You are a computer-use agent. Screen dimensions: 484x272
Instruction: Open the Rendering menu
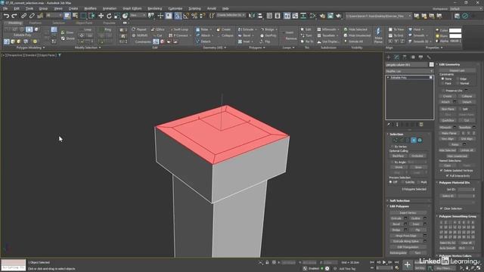click(x=154, y=8)
